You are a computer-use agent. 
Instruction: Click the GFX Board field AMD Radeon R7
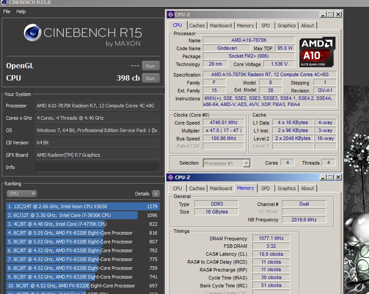[97, 155]
